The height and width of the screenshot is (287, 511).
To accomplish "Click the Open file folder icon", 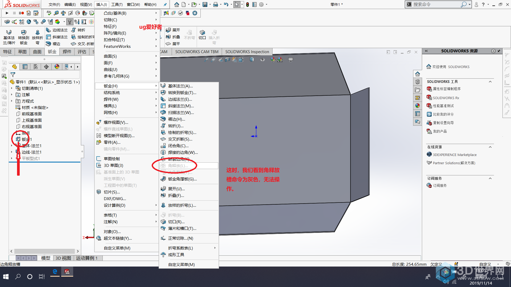I will point(194,5).
